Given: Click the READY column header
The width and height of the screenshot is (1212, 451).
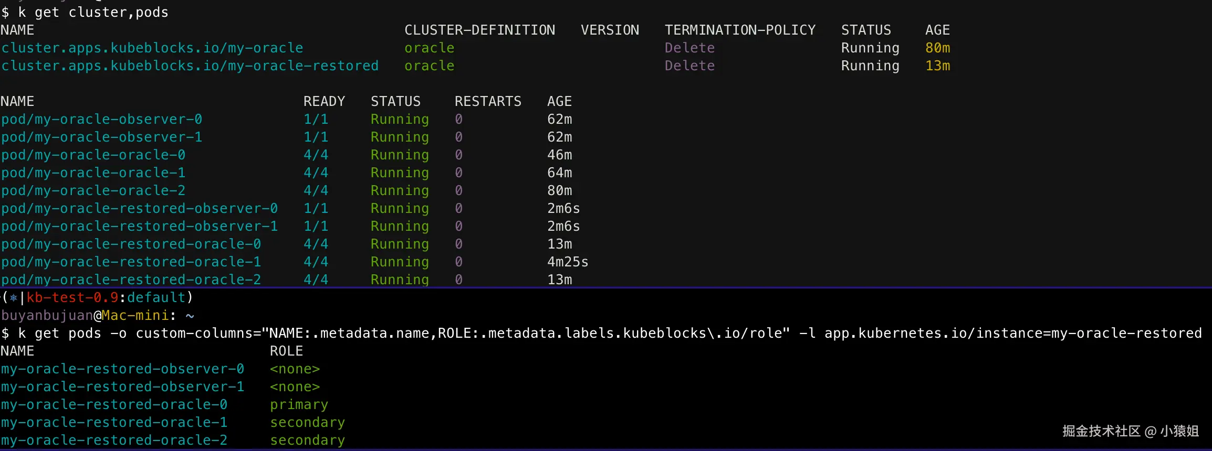Looking at the screenshot, I should (x=324, y=102).
